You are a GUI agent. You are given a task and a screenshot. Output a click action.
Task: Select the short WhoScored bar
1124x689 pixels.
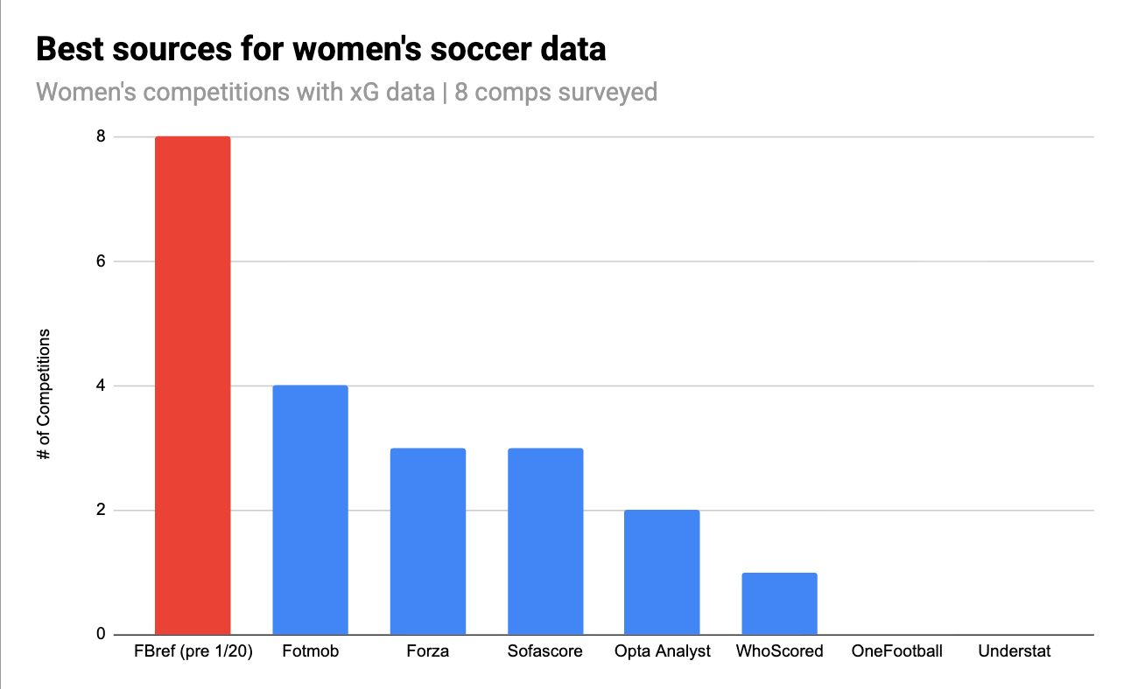click(779, 603)
